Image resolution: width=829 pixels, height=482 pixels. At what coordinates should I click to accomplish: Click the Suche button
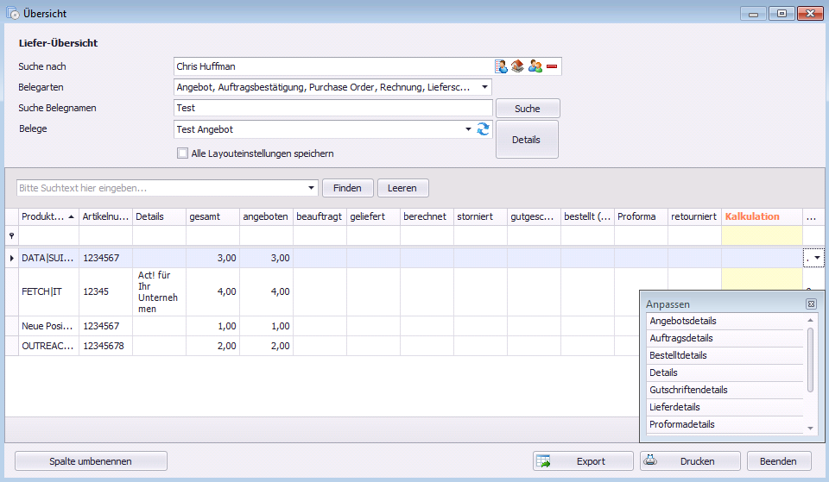527,109
